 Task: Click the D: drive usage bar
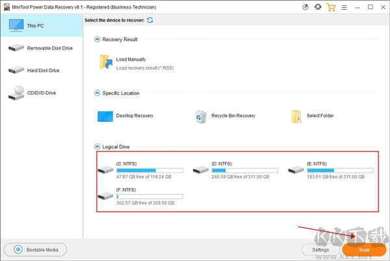(245, 171)
